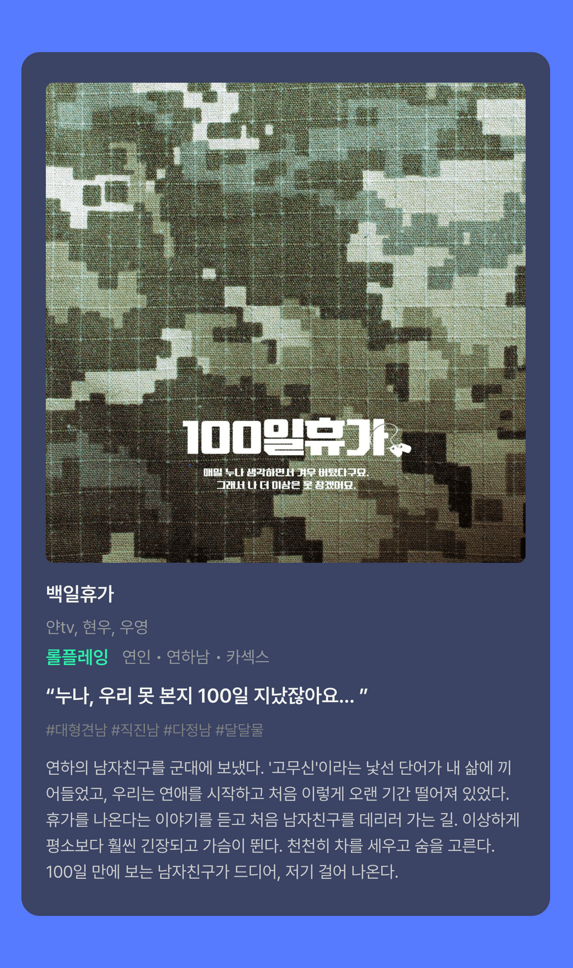Click the 연하남 genre tag
Screen dimensions: 573x968
[x=188, y=657]
